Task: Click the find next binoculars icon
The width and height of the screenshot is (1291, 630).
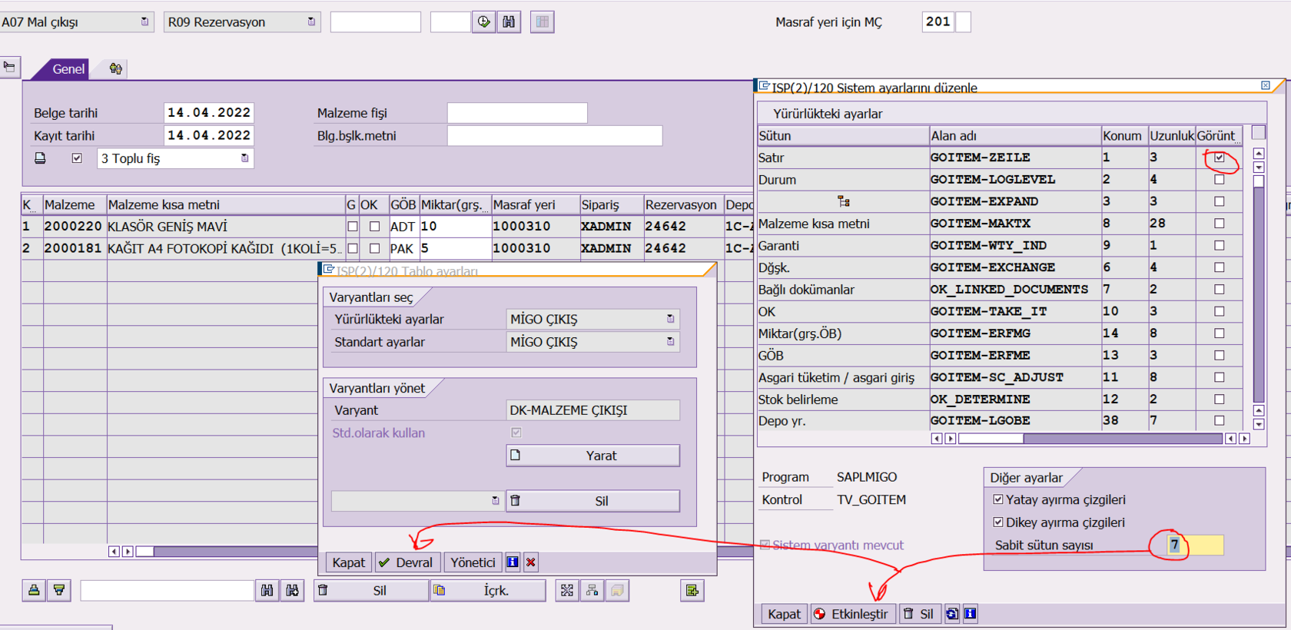Action: [292, 590]
